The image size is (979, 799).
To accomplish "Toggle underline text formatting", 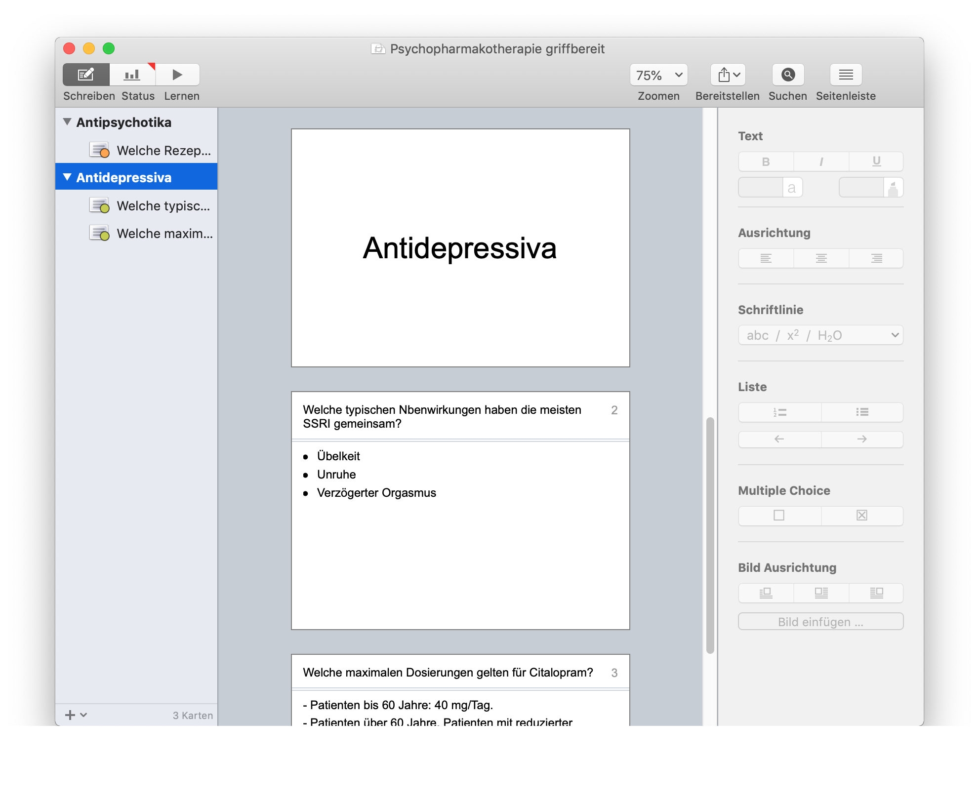I will [876, 161].
